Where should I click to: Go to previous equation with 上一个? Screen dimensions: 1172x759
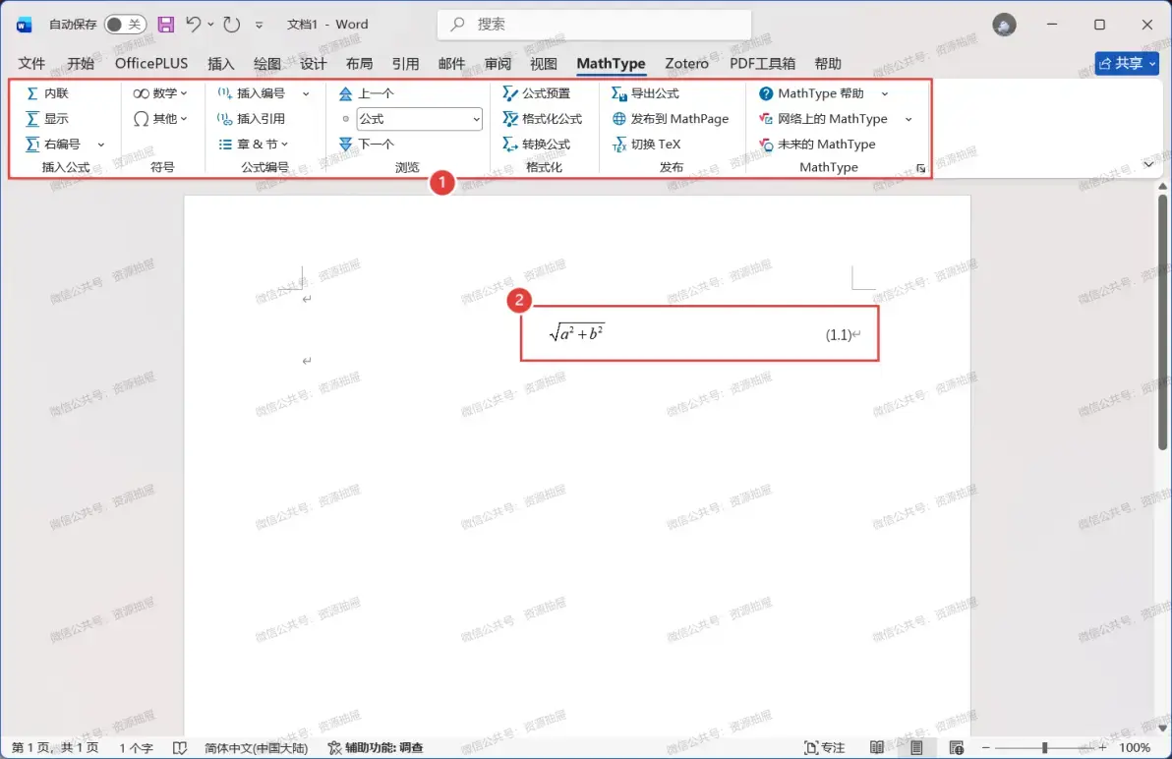tap(366, 93)
